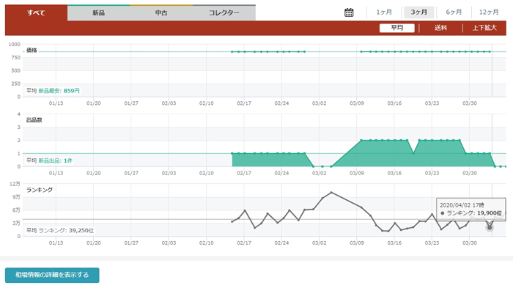
Task: Toggle the 平均 average option
Action: [397, 28]
